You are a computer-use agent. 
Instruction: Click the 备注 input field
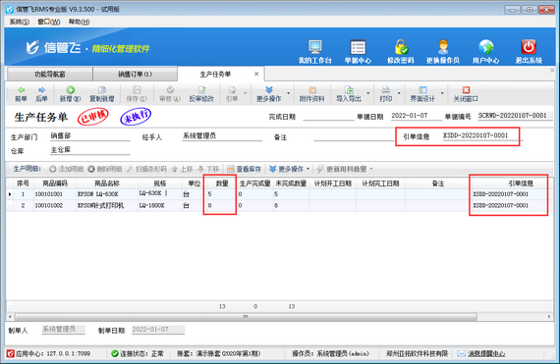(x=354, y=137)
